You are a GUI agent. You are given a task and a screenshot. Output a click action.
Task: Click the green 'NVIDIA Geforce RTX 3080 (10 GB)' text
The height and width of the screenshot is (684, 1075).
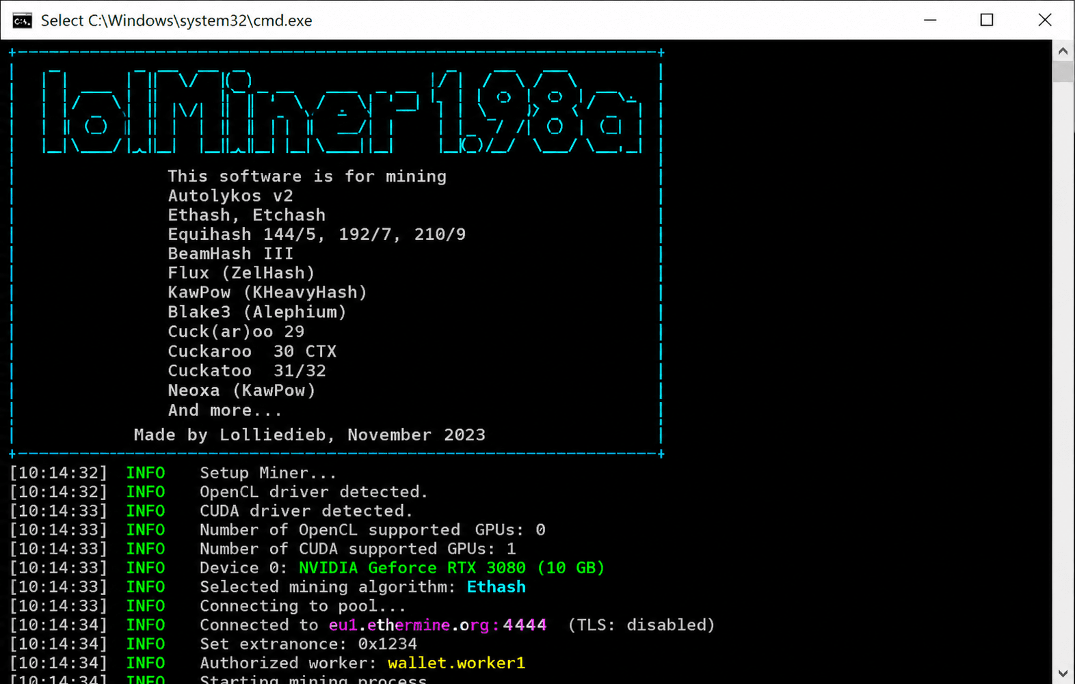click(451, 568)
